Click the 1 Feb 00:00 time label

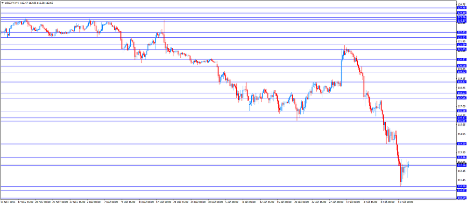point(353,202)
